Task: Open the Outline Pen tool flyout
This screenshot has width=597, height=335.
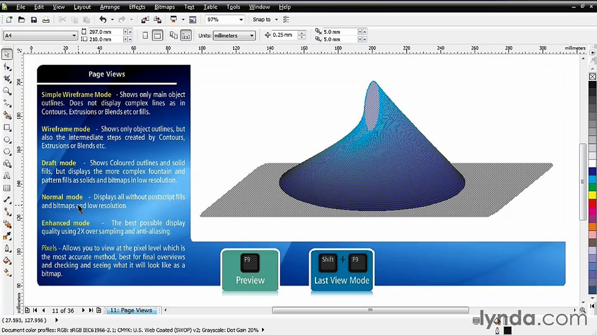Action: coord(7,248)
